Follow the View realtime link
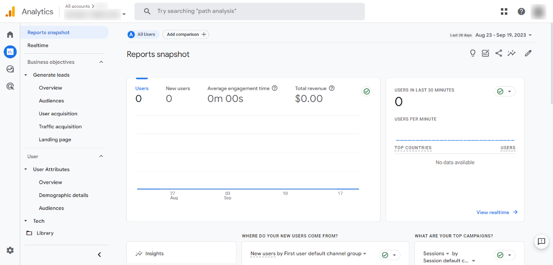The height and width of the screenshot is (265, 553). (x=497, y=212)
